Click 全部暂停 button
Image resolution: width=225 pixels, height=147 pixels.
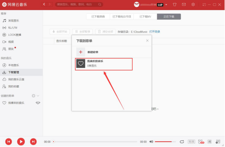[82, 32]
